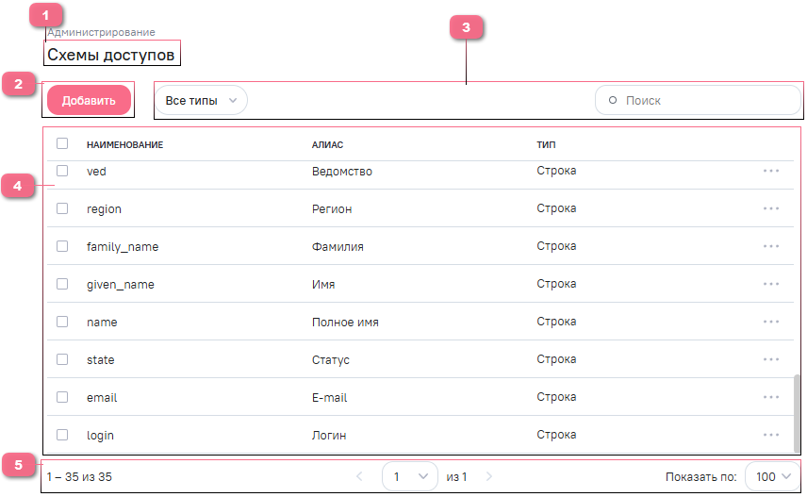This screenshot has width=807, height=497.
Task: Expand the 'Все типы' type filter dropdown
Action: 200,100
